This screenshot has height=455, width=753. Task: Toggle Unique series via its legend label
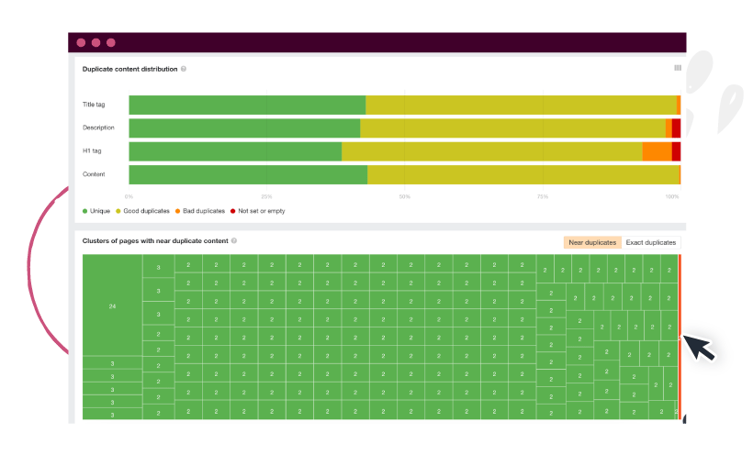click(x=100, y=211)
